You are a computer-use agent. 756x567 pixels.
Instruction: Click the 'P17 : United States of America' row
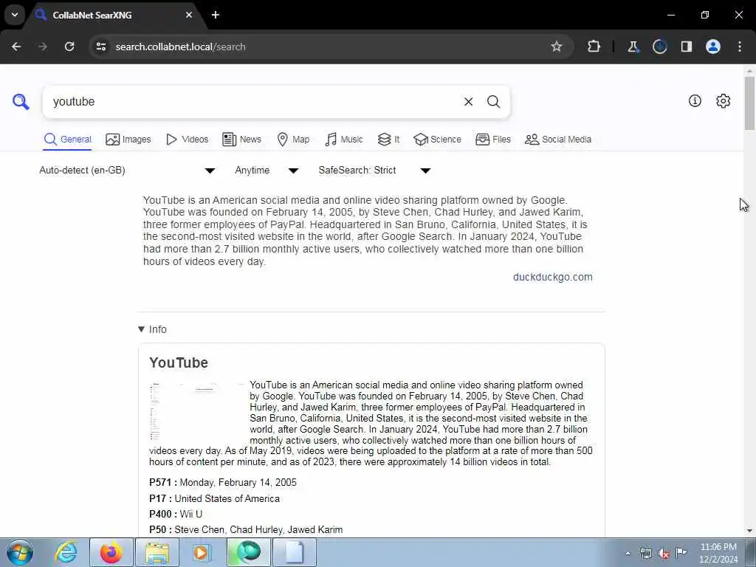pos(214,498)
